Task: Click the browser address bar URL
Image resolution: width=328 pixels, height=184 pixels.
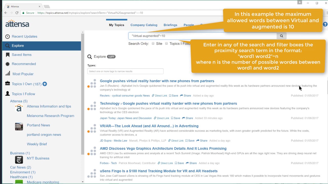Action: 90,13
